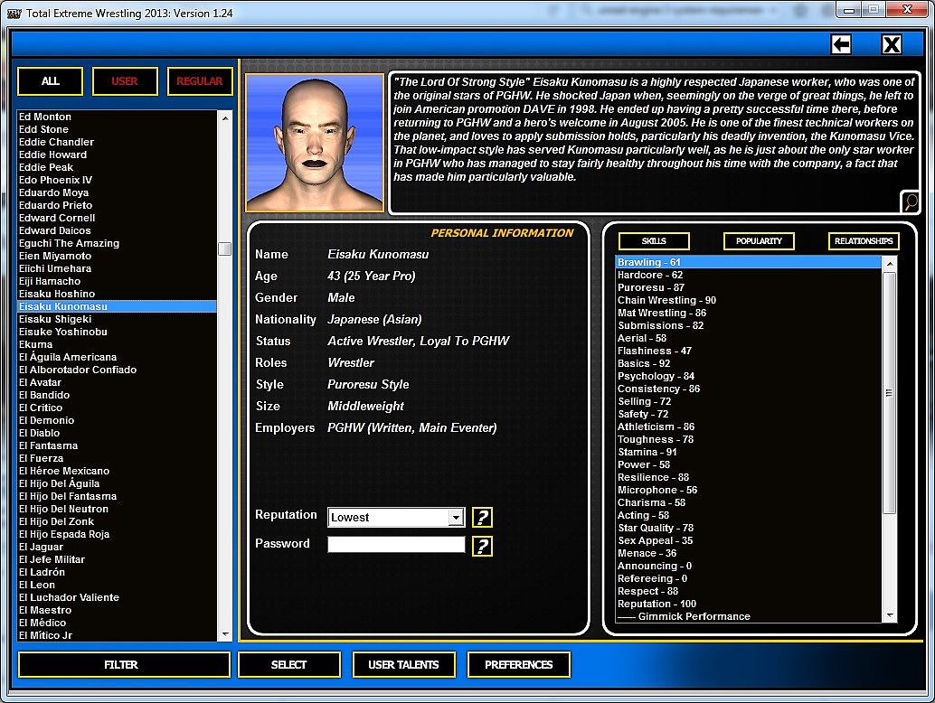The height and width of the screenshot is (703, 935).
Task: Click the worker list scroll up arrow
Action: [225, 118]
